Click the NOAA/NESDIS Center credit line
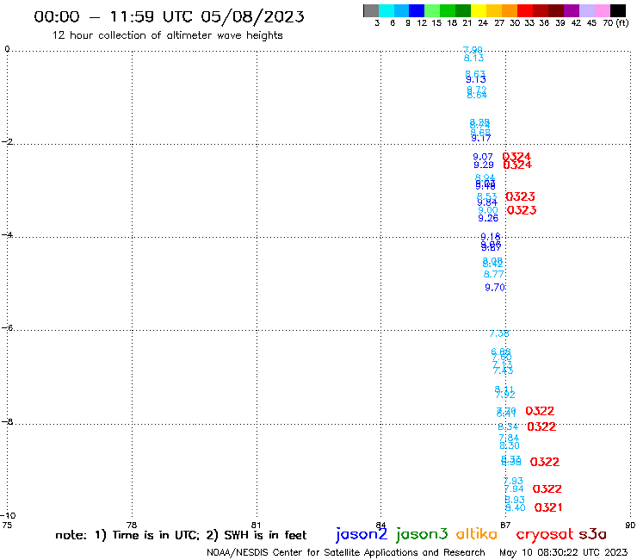 point(346,552)
